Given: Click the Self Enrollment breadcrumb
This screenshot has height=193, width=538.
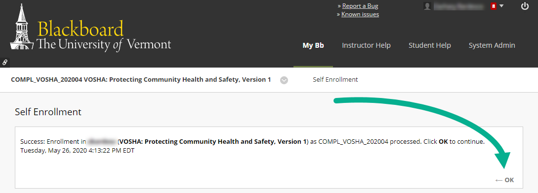Looking at the screenshot, I should tap(335, 79).
